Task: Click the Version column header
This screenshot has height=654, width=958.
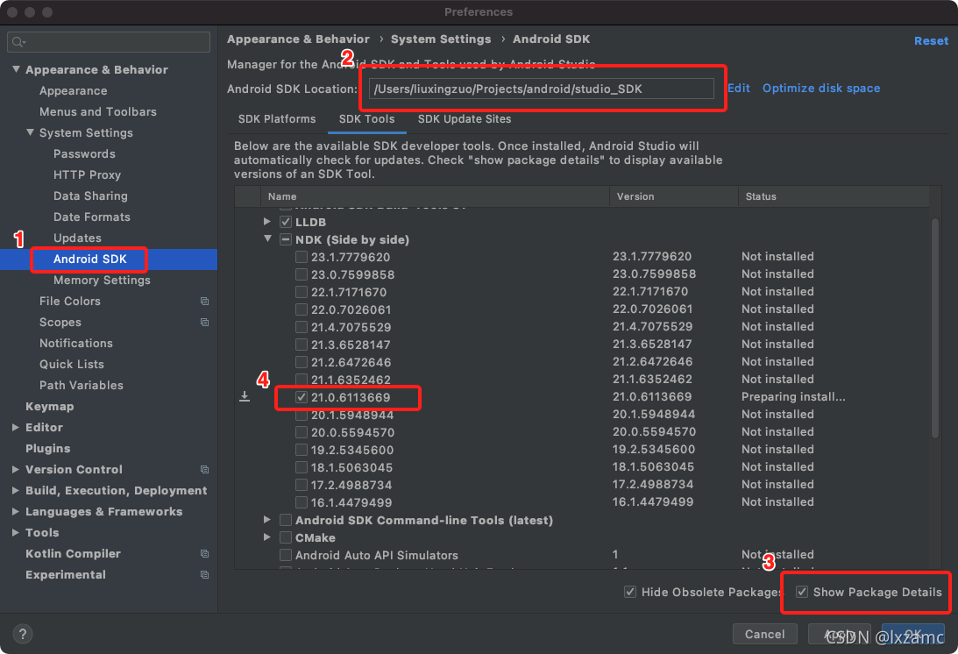Action: click(x=673, y=196)
